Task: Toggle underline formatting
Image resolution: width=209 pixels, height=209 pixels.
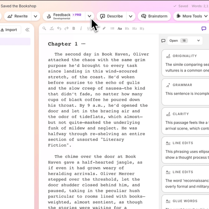Action: 88,28
